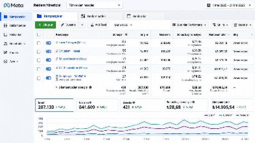This screenshot has width=255, height=143.
Task: Click the ₺74,22 cost per result cell
Action: [196, 76]
